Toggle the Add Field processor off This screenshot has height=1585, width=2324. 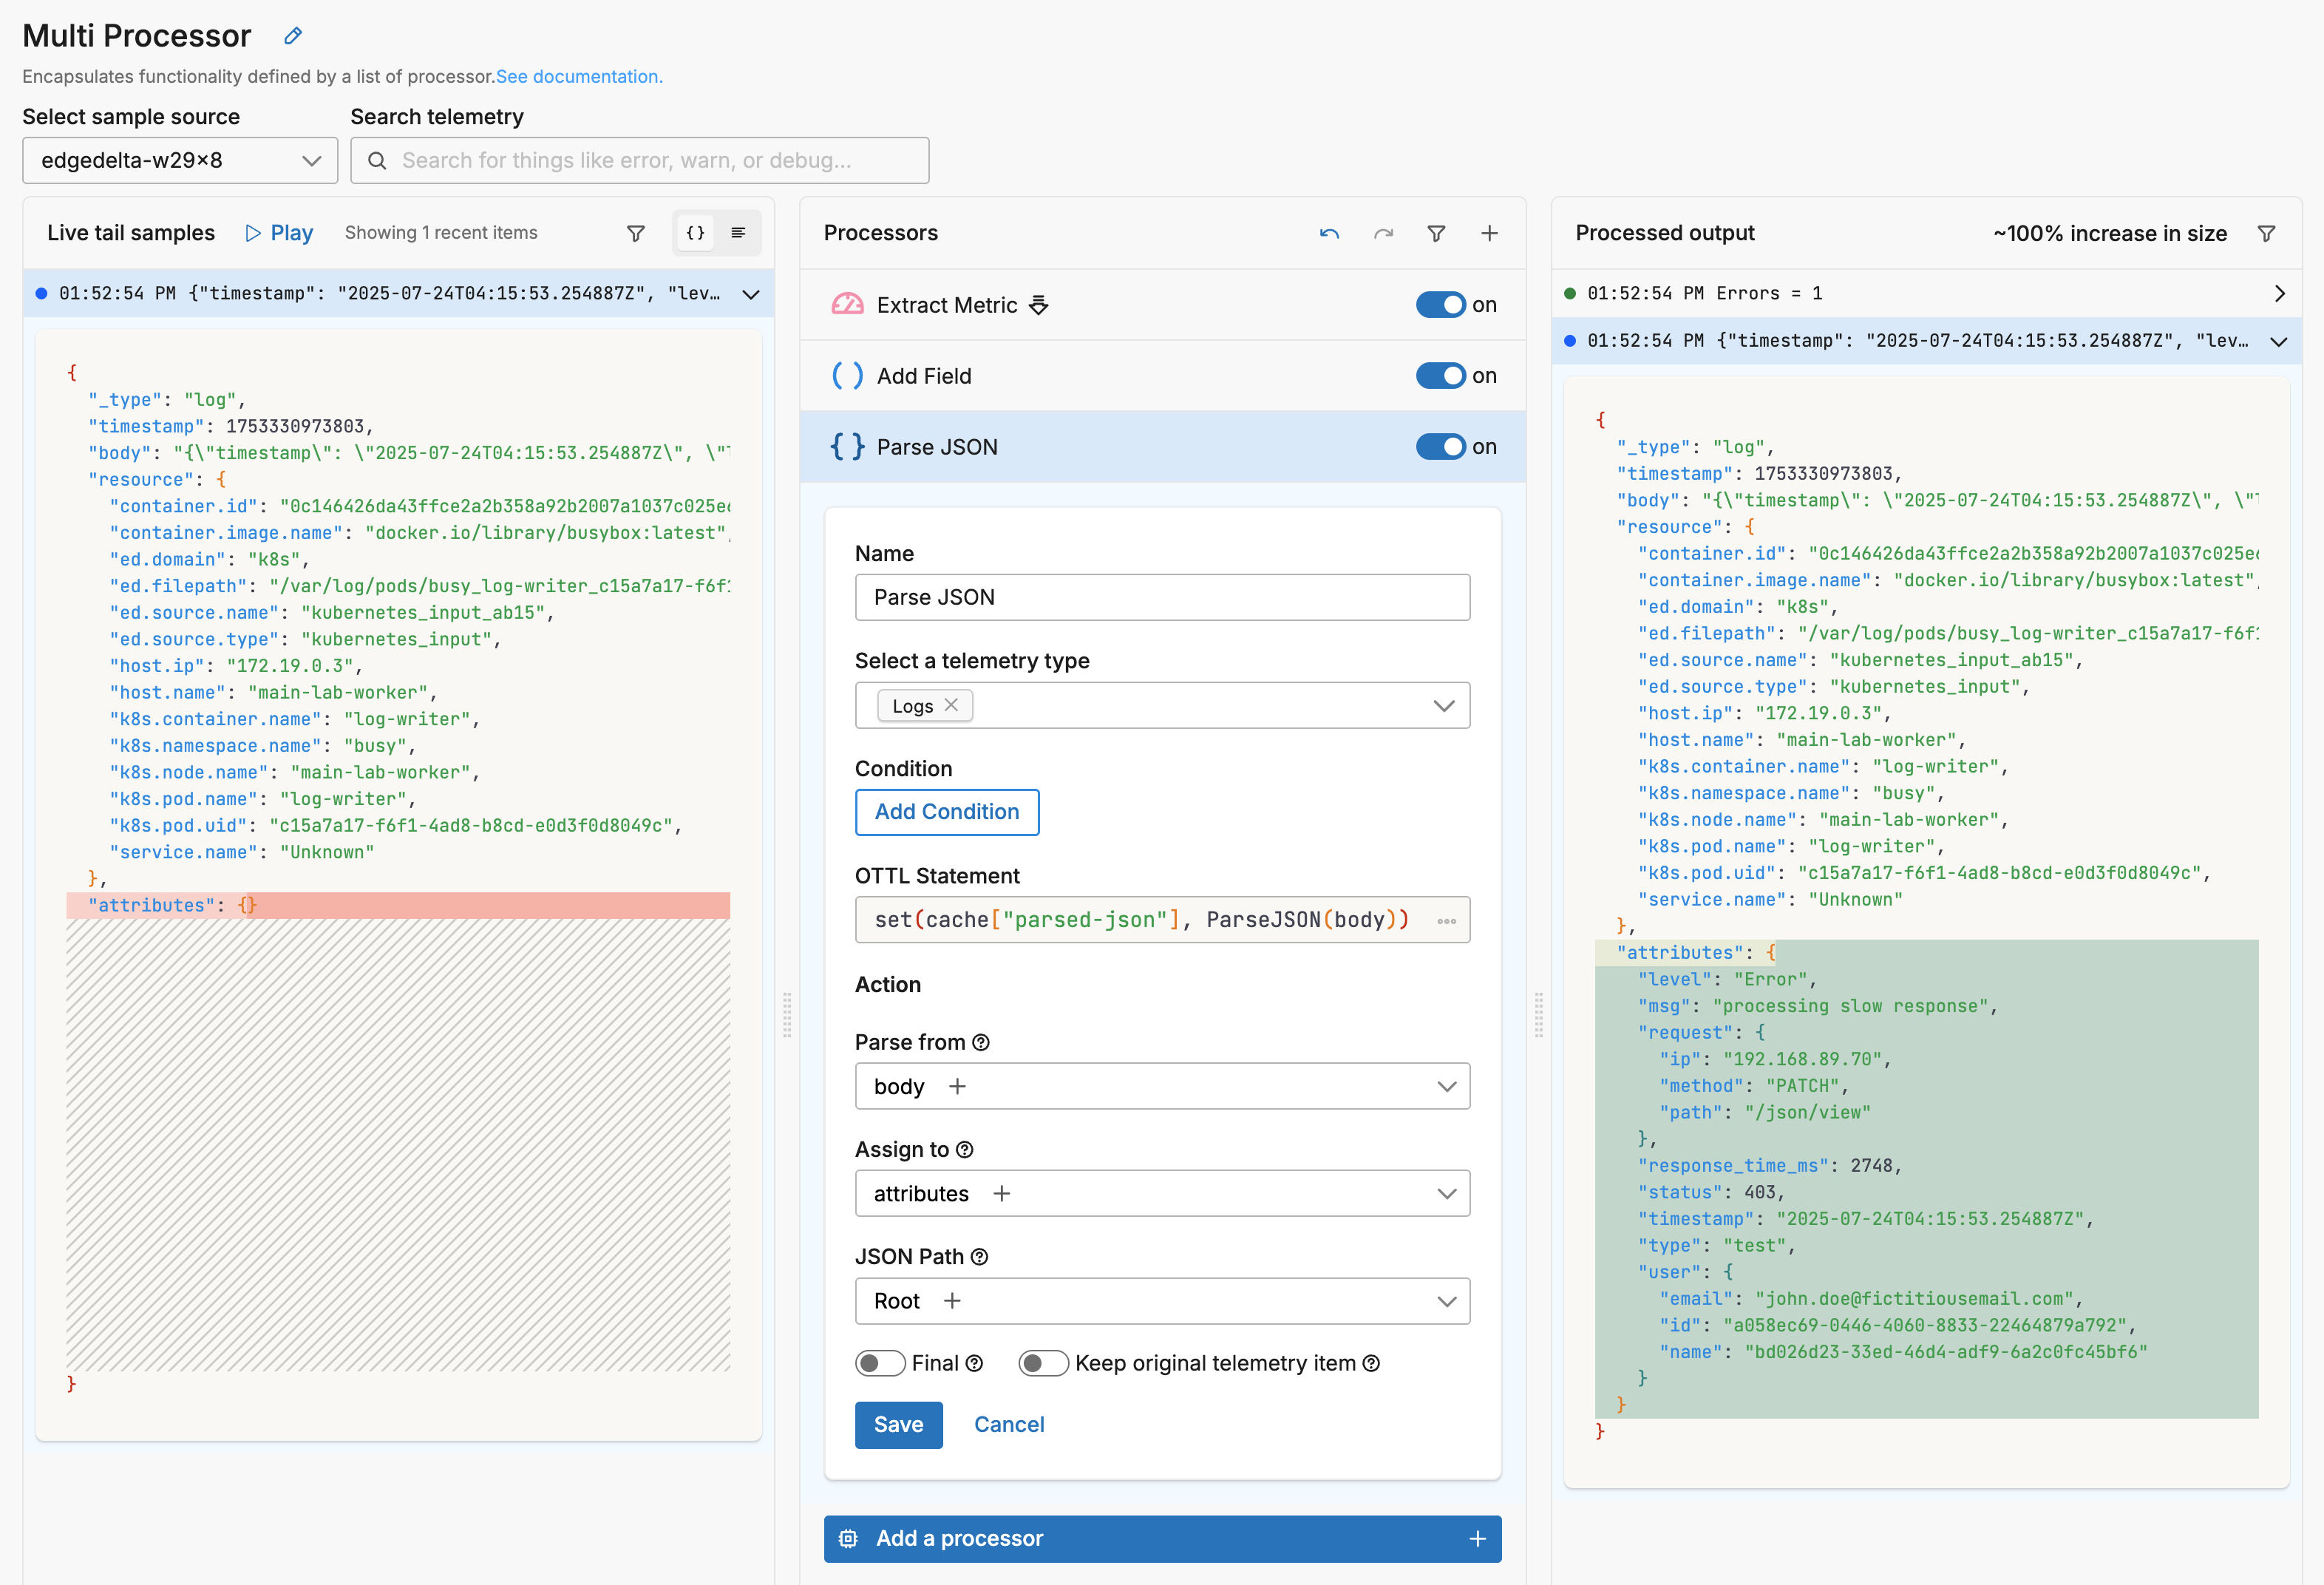(1441, 376)
